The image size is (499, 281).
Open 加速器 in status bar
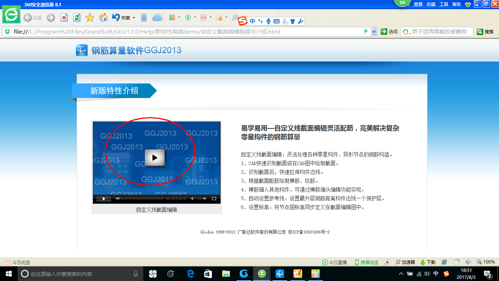point(405,262)
